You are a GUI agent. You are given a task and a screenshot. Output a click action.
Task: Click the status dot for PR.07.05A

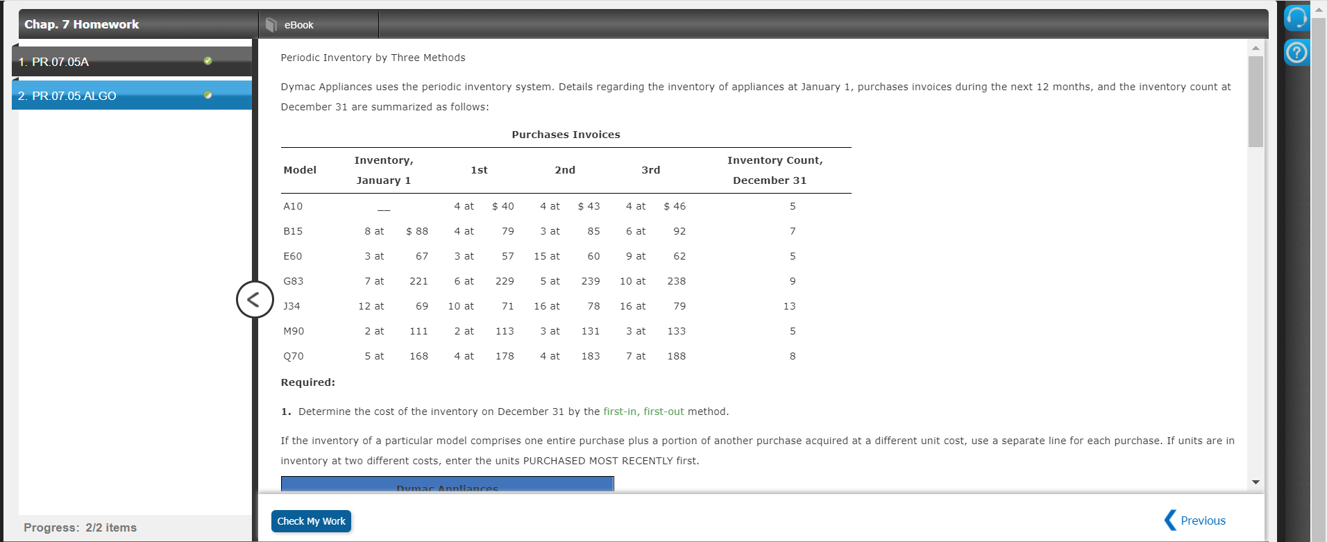[x=208, y=60]
